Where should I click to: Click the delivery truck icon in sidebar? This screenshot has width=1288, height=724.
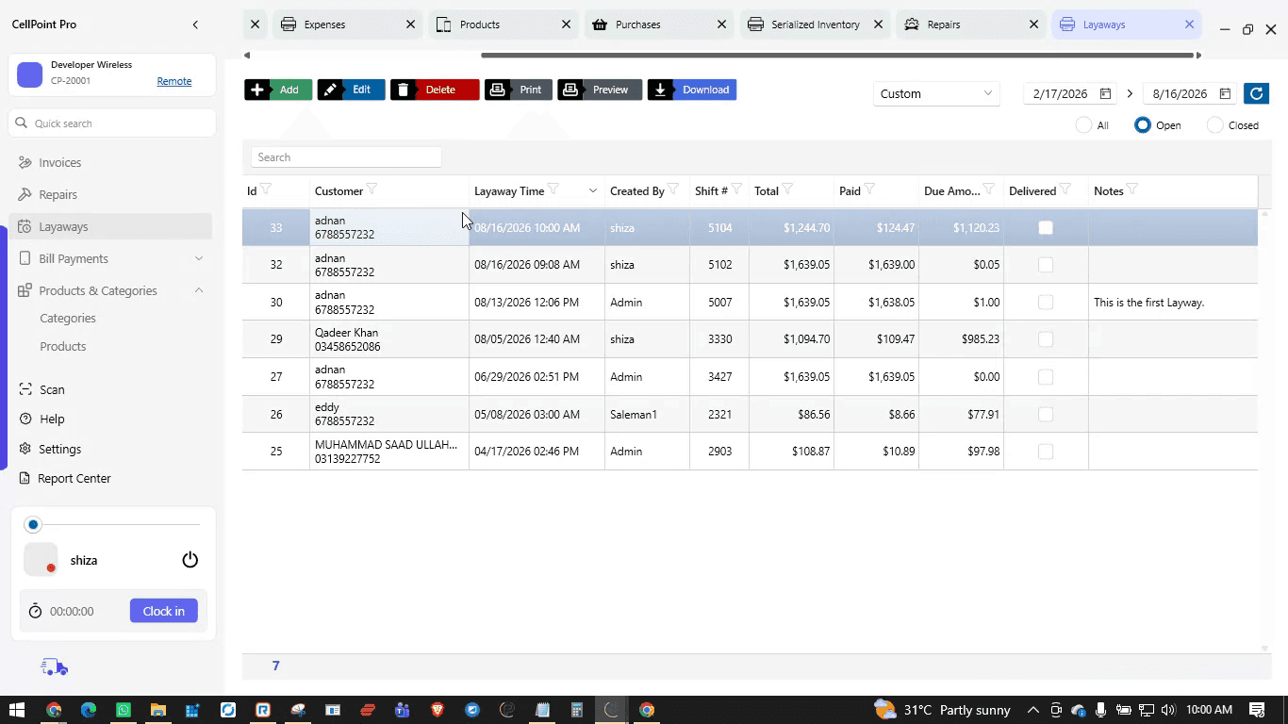coord(55,667)
